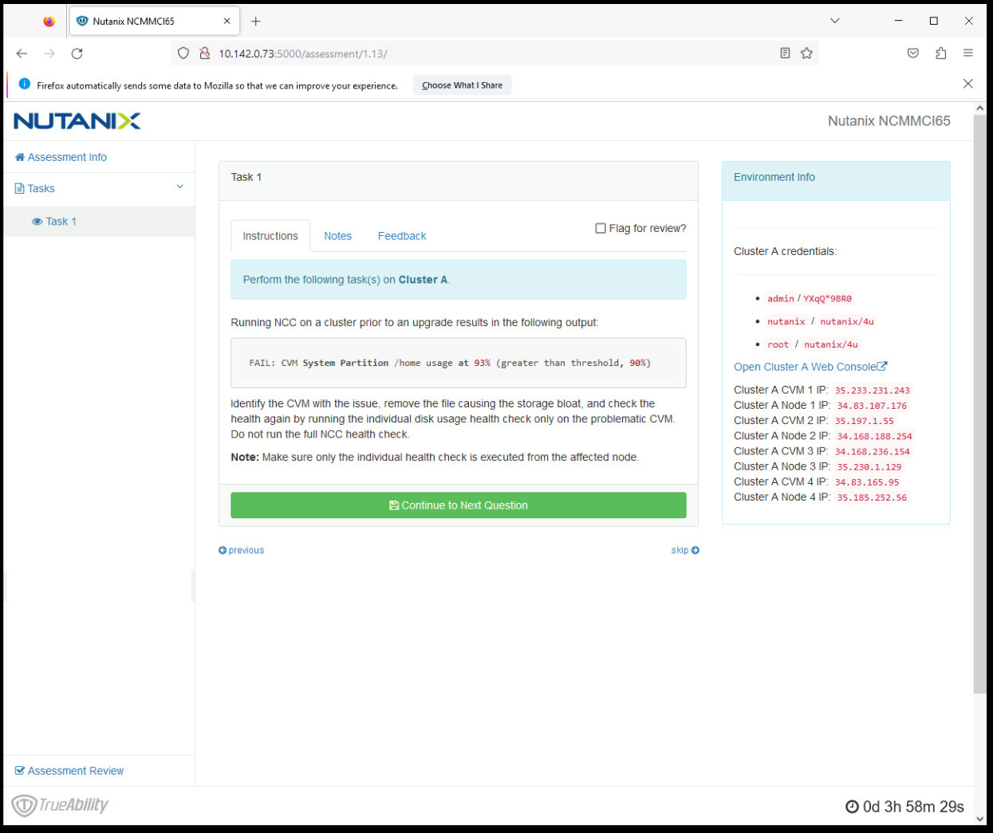Select Cluster A Node 1 IP 34.83.107.176

(872, 406)
